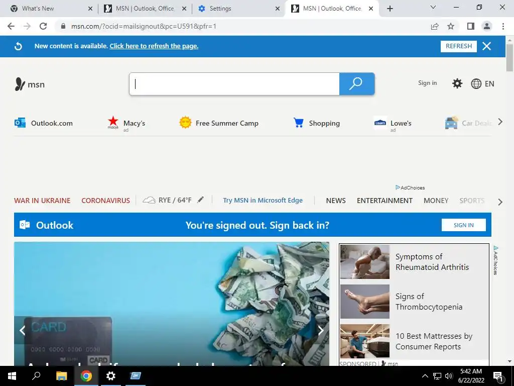Viewport: 514px width, 386px height.
Task: Click AdChoices link above news bar
Action: [410, 188]
